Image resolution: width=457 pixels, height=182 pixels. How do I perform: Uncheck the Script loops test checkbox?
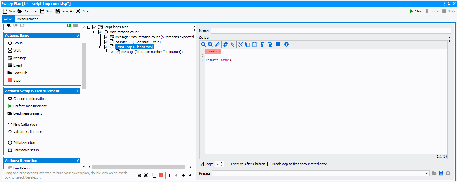pos(95,27)
